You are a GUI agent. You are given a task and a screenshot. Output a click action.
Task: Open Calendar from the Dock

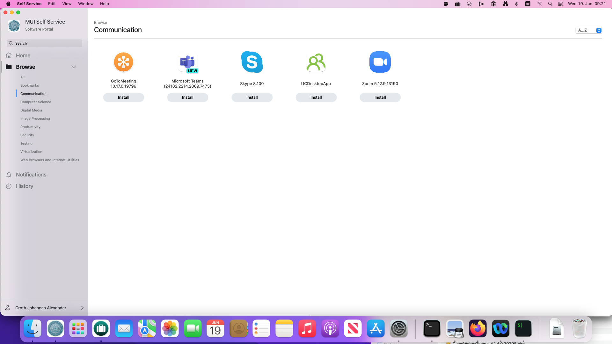[215, 328]
